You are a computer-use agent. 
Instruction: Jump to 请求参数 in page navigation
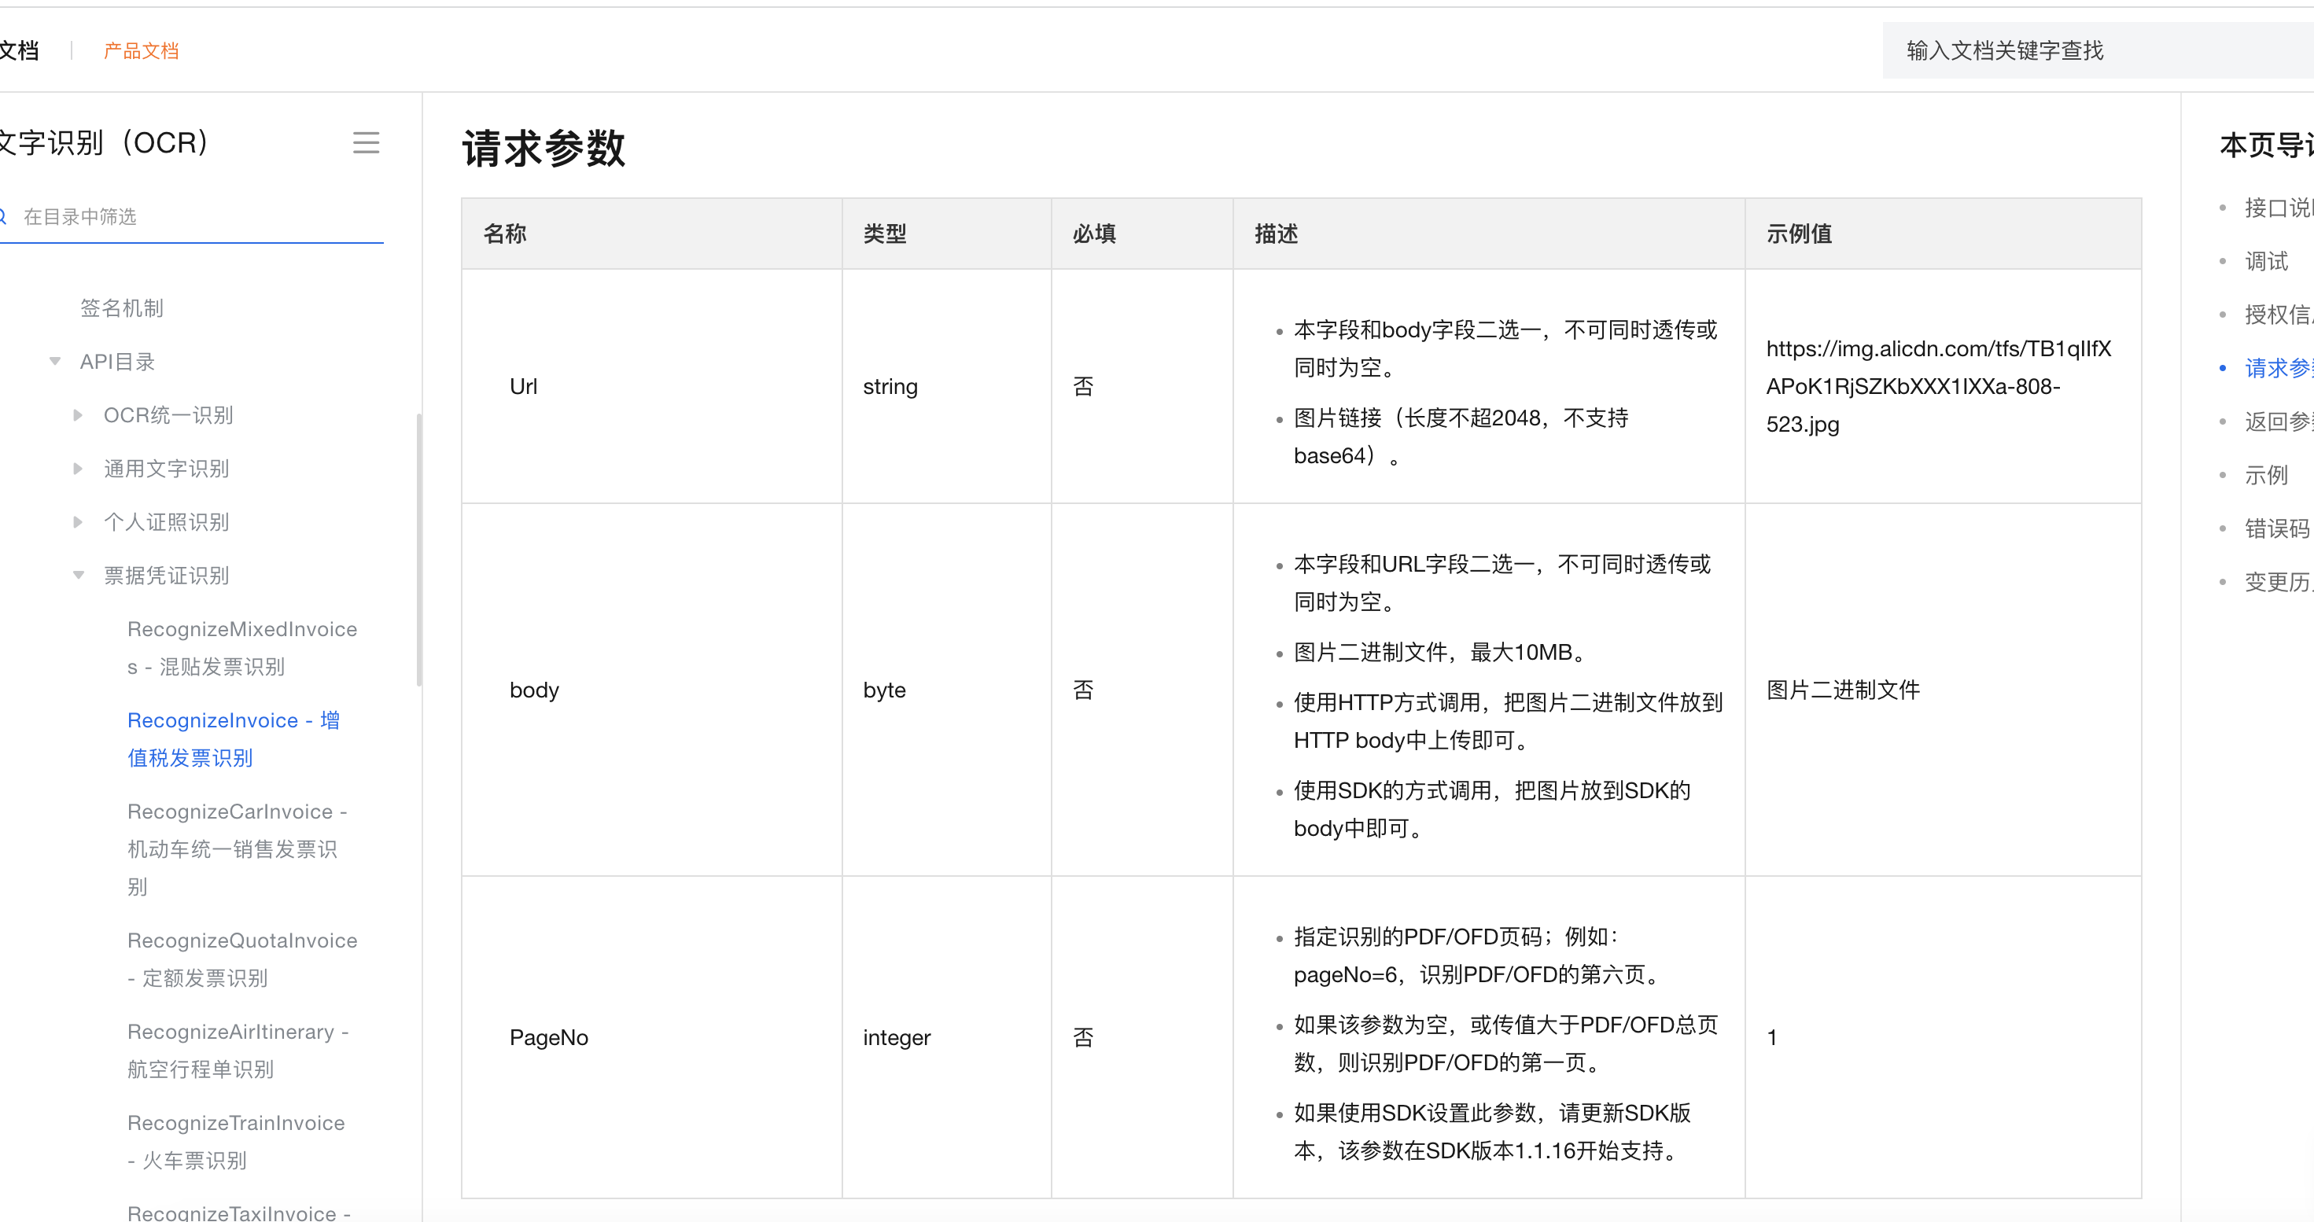pos(2278,368)
